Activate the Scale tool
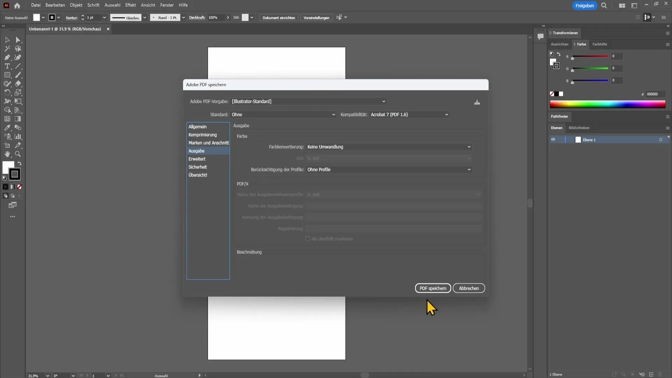 click(x=18, y=92)
